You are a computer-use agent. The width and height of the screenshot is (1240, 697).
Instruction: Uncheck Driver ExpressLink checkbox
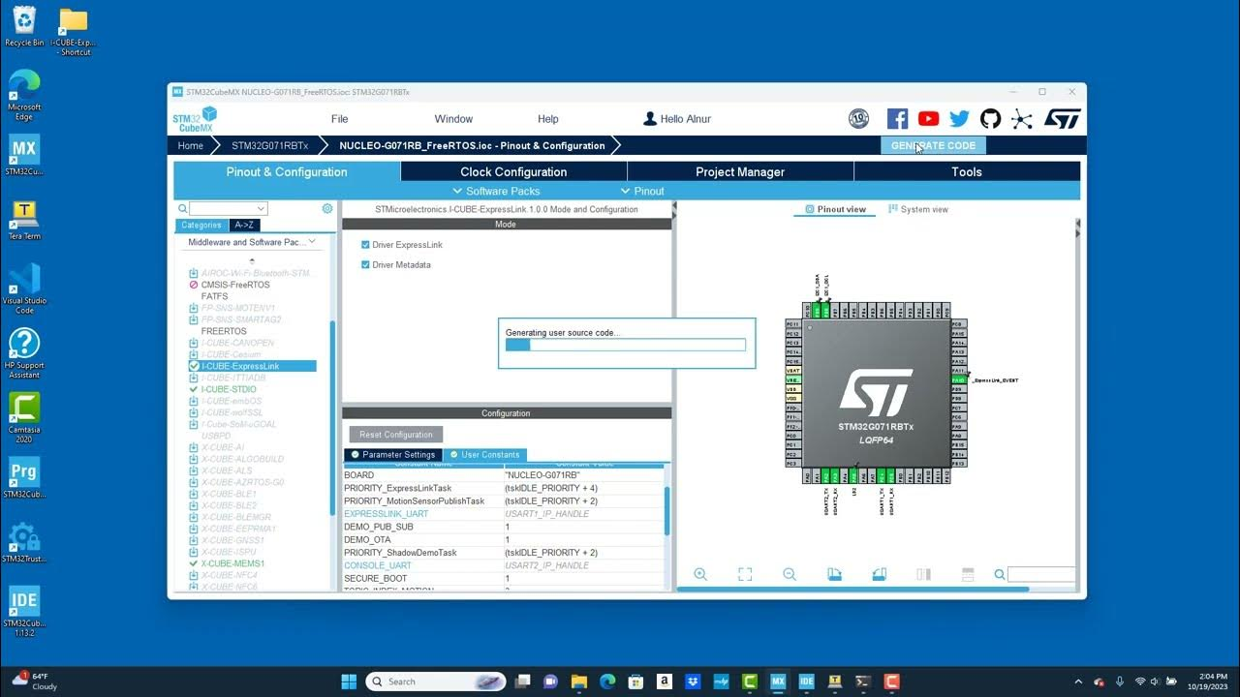pyautogui.click(x=366, y=245)
